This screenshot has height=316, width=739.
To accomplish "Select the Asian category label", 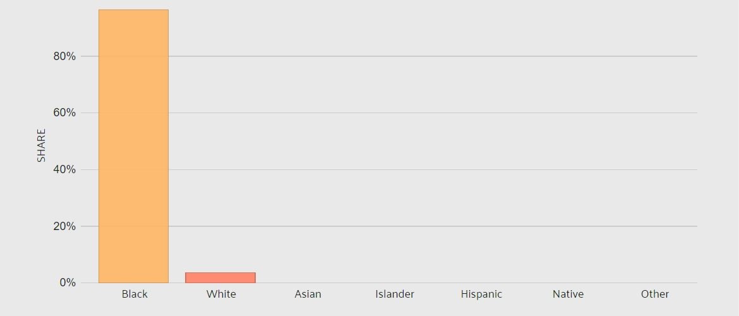I will [308, 295].
